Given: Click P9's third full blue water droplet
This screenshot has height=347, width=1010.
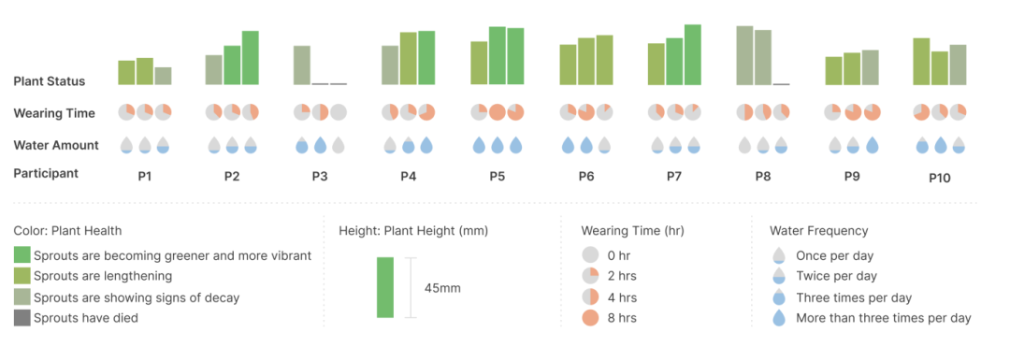Looking at the screenshot, I should 873,145.
